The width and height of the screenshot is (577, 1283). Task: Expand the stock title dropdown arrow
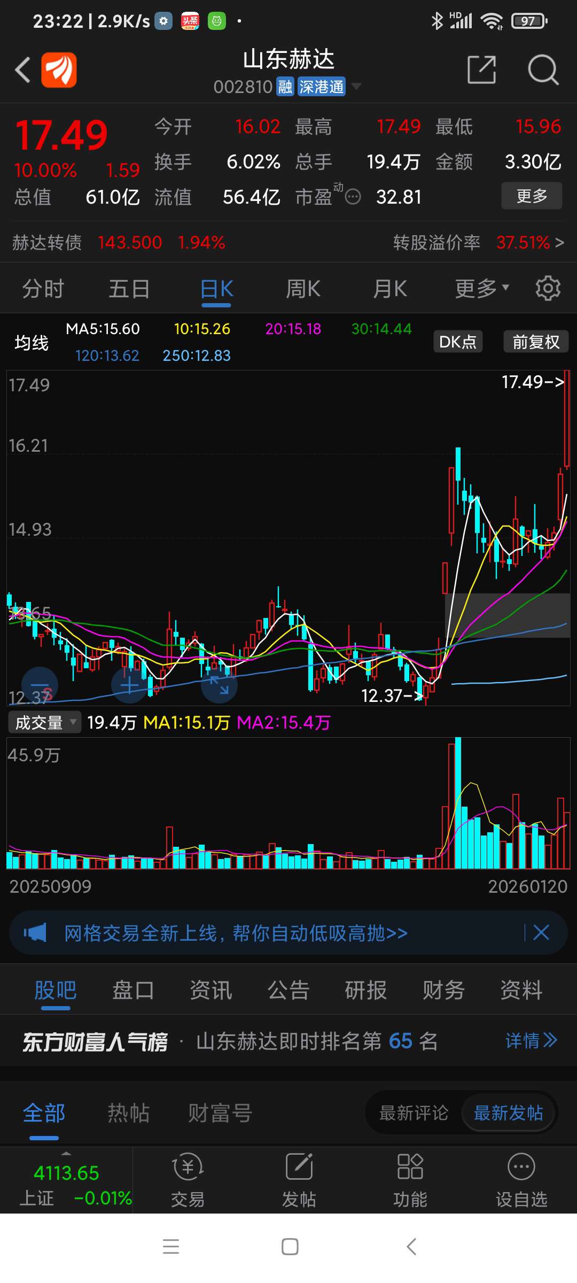pos(355,87)
